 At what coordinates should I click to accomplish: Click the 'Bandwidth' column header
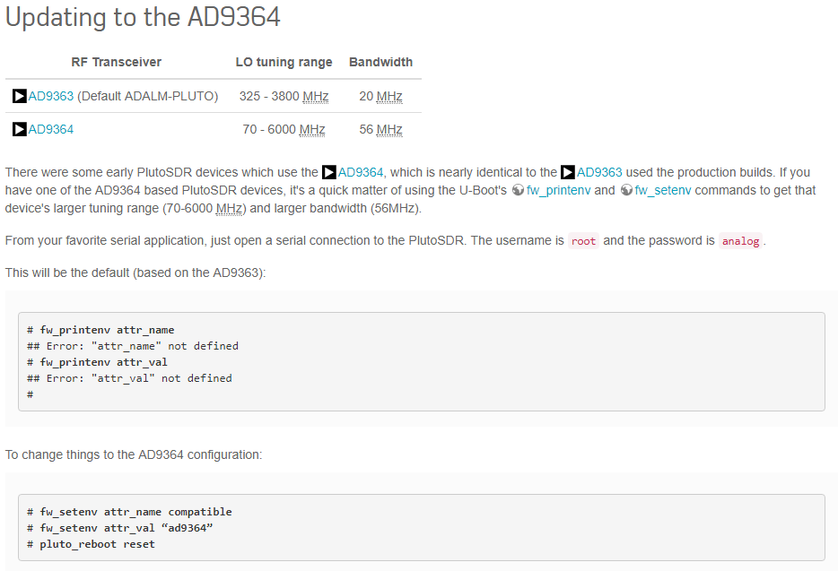(x=380, y=62)
